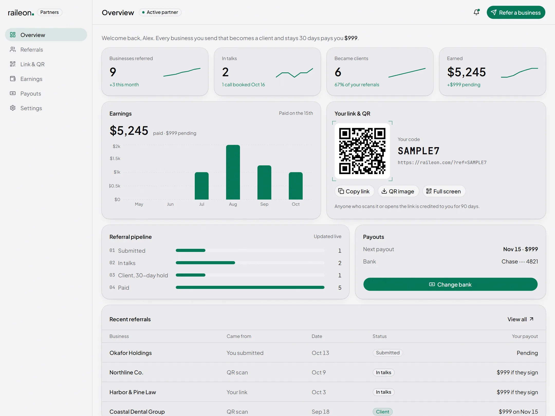
Task: Click Harbor & Pine Law business name
Action: tap(133, 392)
